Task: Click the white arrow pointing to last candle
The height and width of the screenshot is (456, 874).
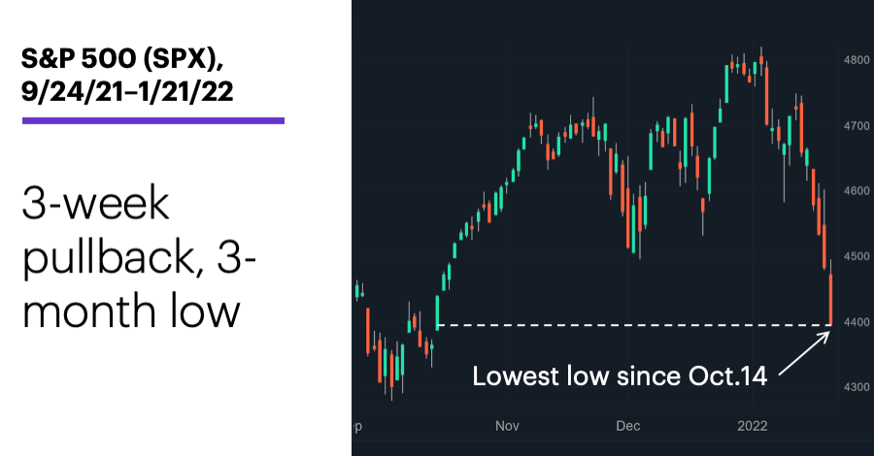Action: click(x=804, y=353)
